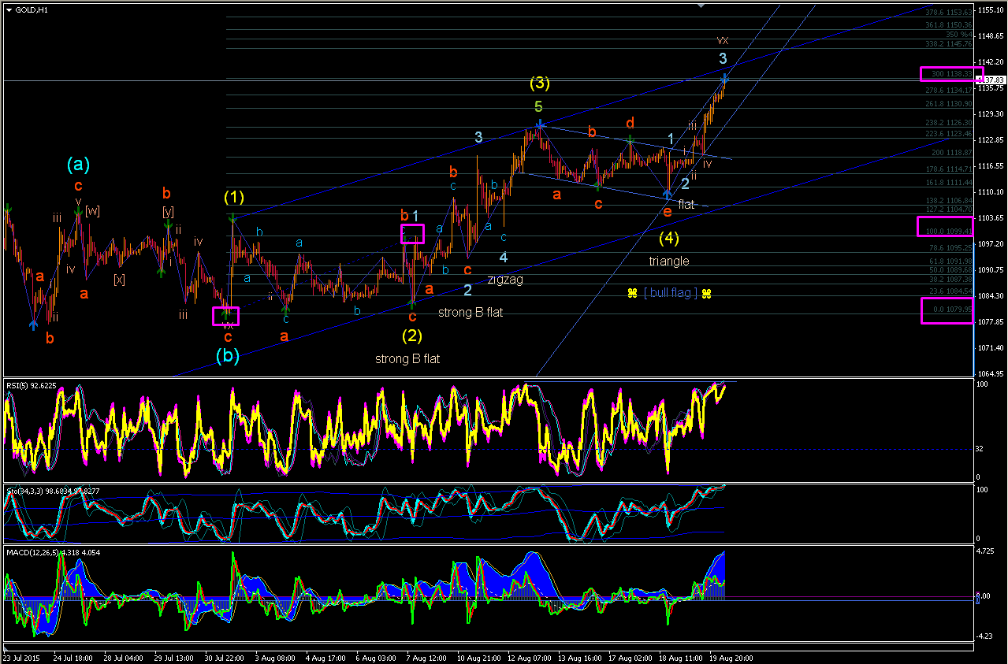Select the [ bull flag ] text label
Screen dimensions: 1008x664
pyautogui.click(x=670, y=293)
